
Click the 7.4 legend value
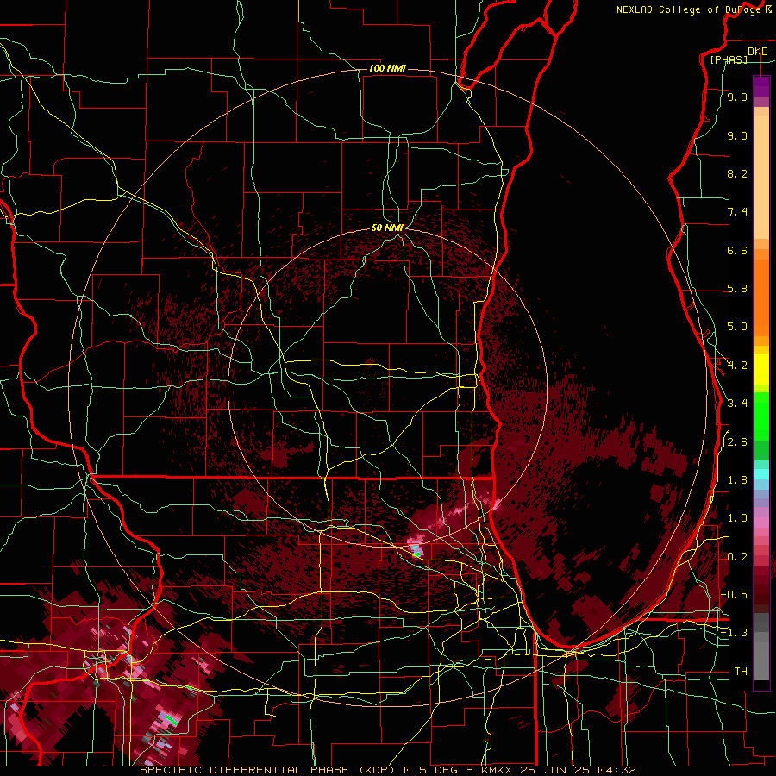pos(737,212)
